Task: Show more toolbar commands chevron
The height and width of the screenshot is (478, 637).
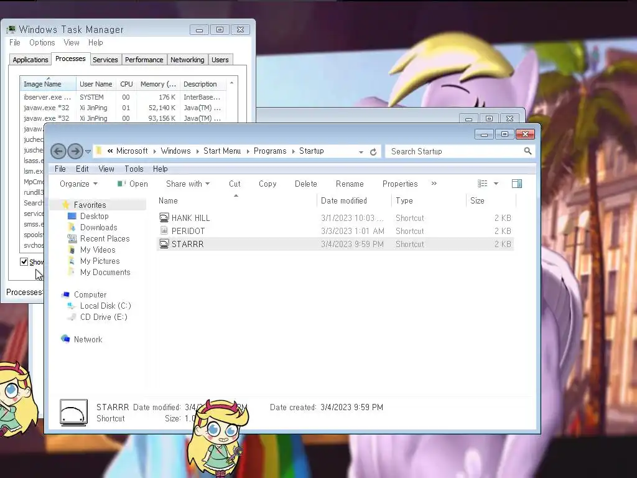Action: click(434, 184)
